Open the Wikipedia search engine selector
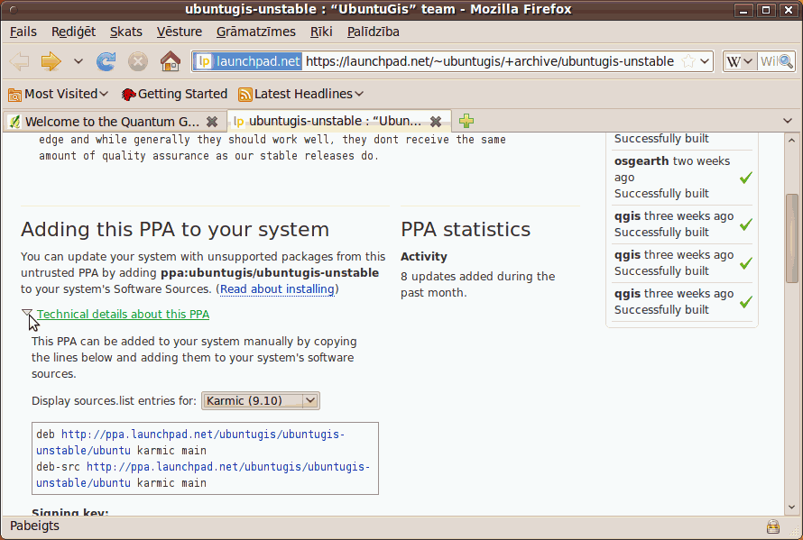The width and height of the screenshot is (803, 540). tap(739, 61)
